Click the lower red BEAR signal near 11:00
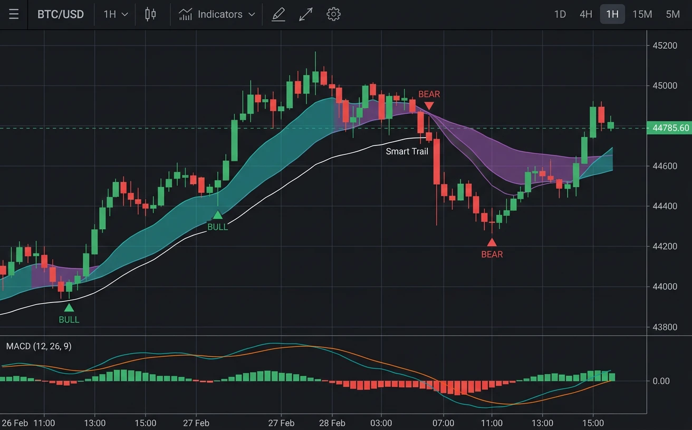692x430 pixels. (x=492, y=249)
